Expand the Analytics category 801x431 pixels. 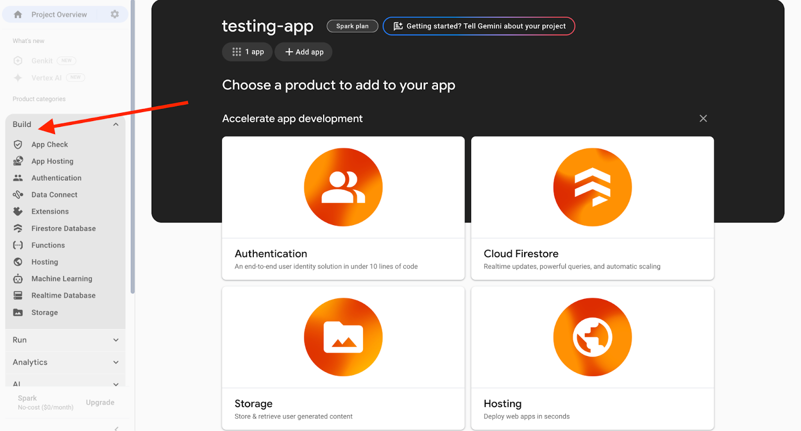[65, 362]
